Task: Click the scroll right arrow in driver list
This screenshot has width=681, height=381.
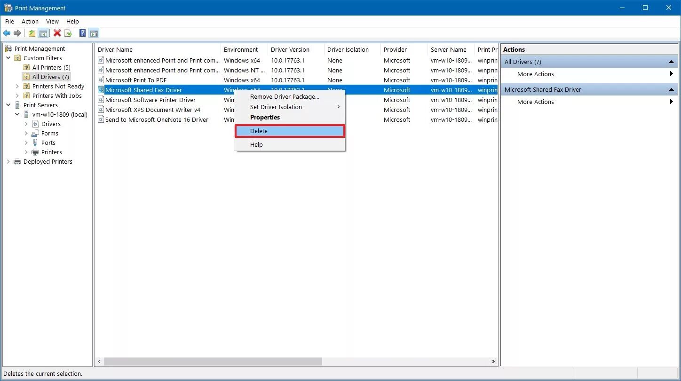Action: coord(493,362)
